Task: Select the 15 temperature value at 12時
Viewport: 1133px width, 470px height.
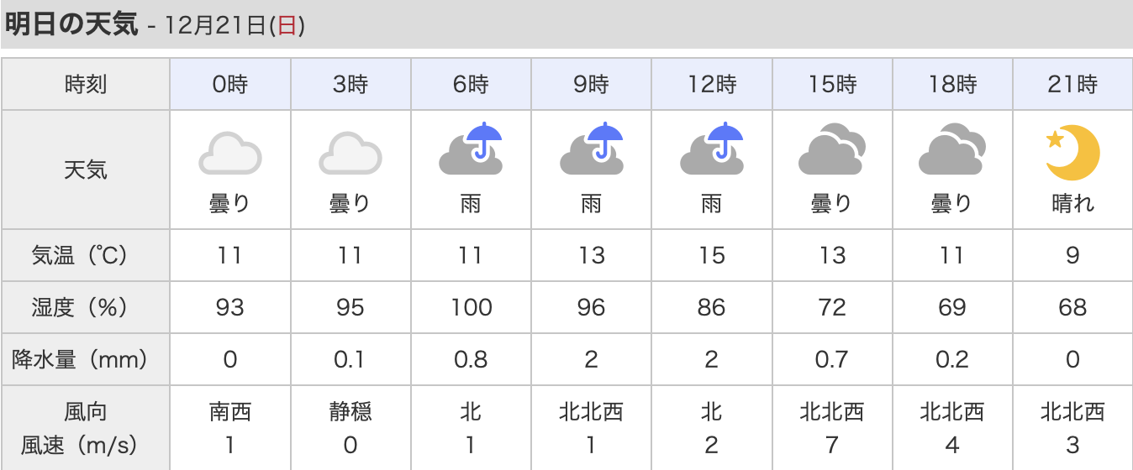Action: 712,254
